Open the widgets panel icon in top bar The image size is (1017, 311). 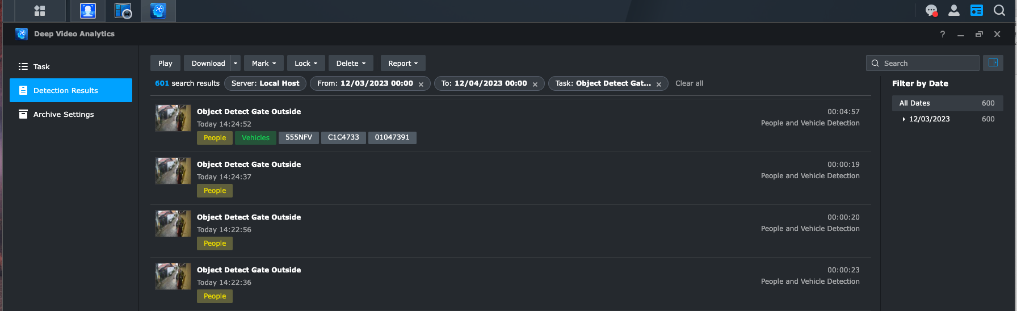click(x=977, y=10)
